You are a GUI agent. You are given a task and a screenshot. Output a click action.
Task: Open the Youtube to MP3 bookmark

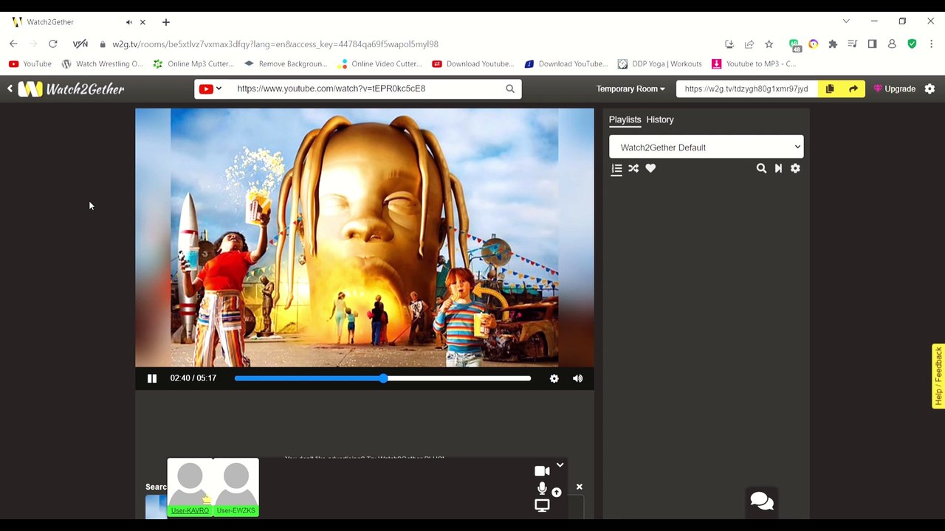754,64
